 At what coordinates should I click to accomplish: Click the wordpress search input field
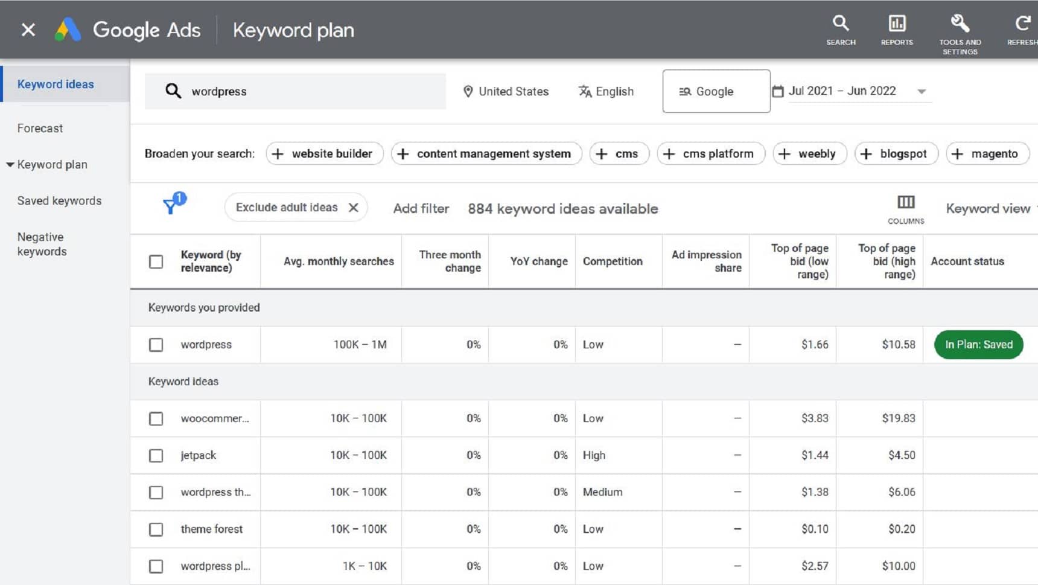coord(295,91)
